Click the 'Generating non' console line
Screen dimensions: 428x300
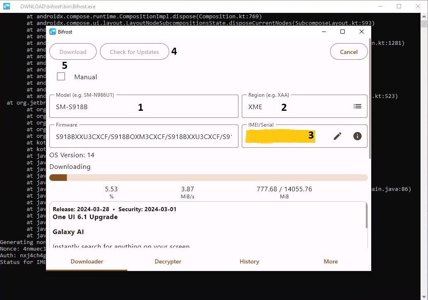tap(23, 242)
